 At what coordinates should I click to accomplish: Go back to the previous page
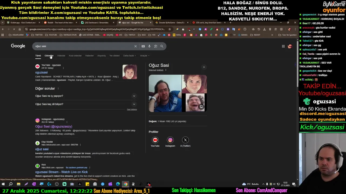[x=3, y=29]
